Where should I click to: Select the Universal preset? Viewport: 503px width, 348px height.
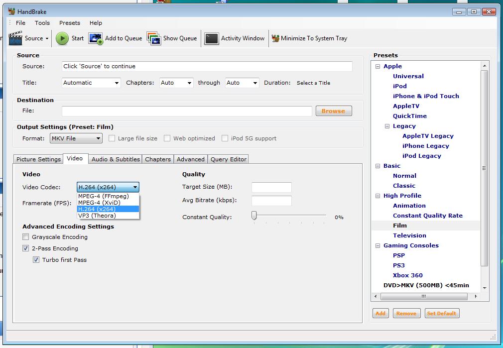(408, 76)
